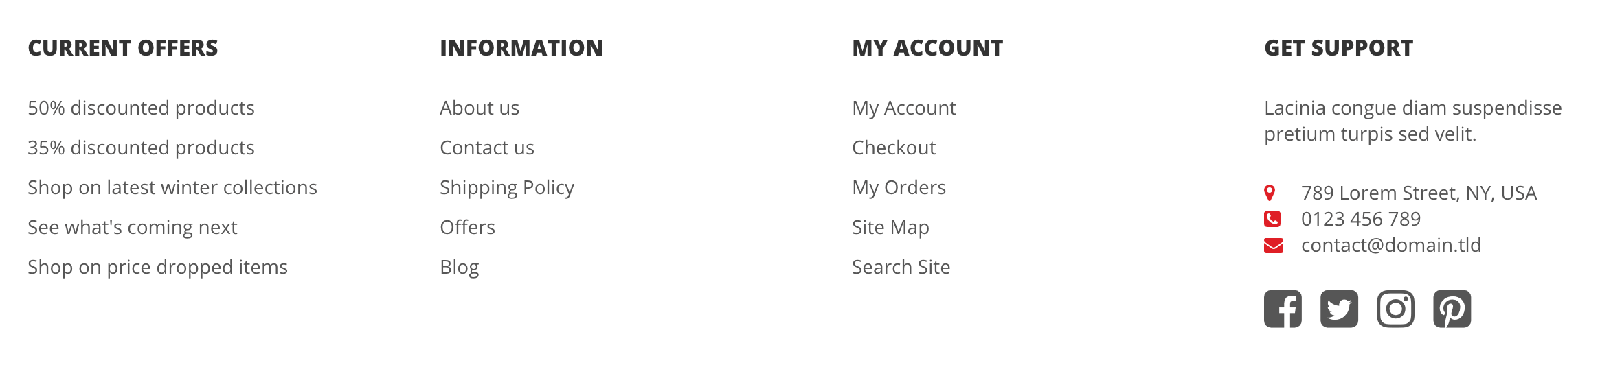Screen dimensions: 1600x365
Task: Open the Facebook social icon
Action: tap(1283, 309)
